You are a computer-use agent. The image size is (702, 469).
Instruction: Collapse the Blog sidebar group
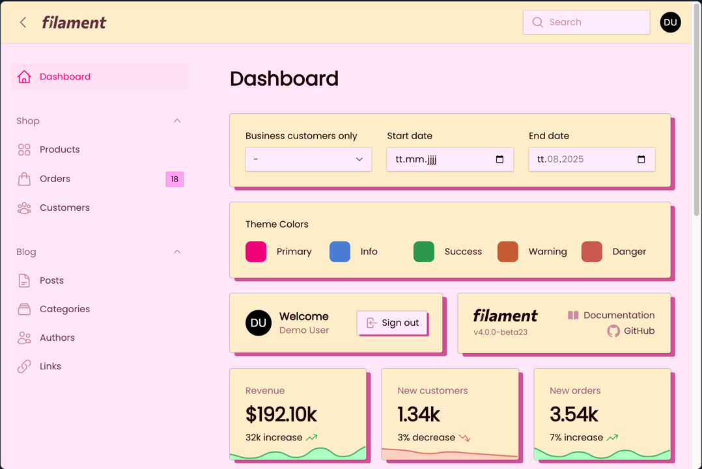(x=177, y=252)
